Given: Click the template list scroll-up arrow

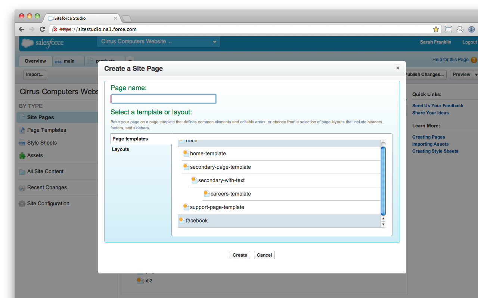Looking at the screenshot, I should 383,219.
